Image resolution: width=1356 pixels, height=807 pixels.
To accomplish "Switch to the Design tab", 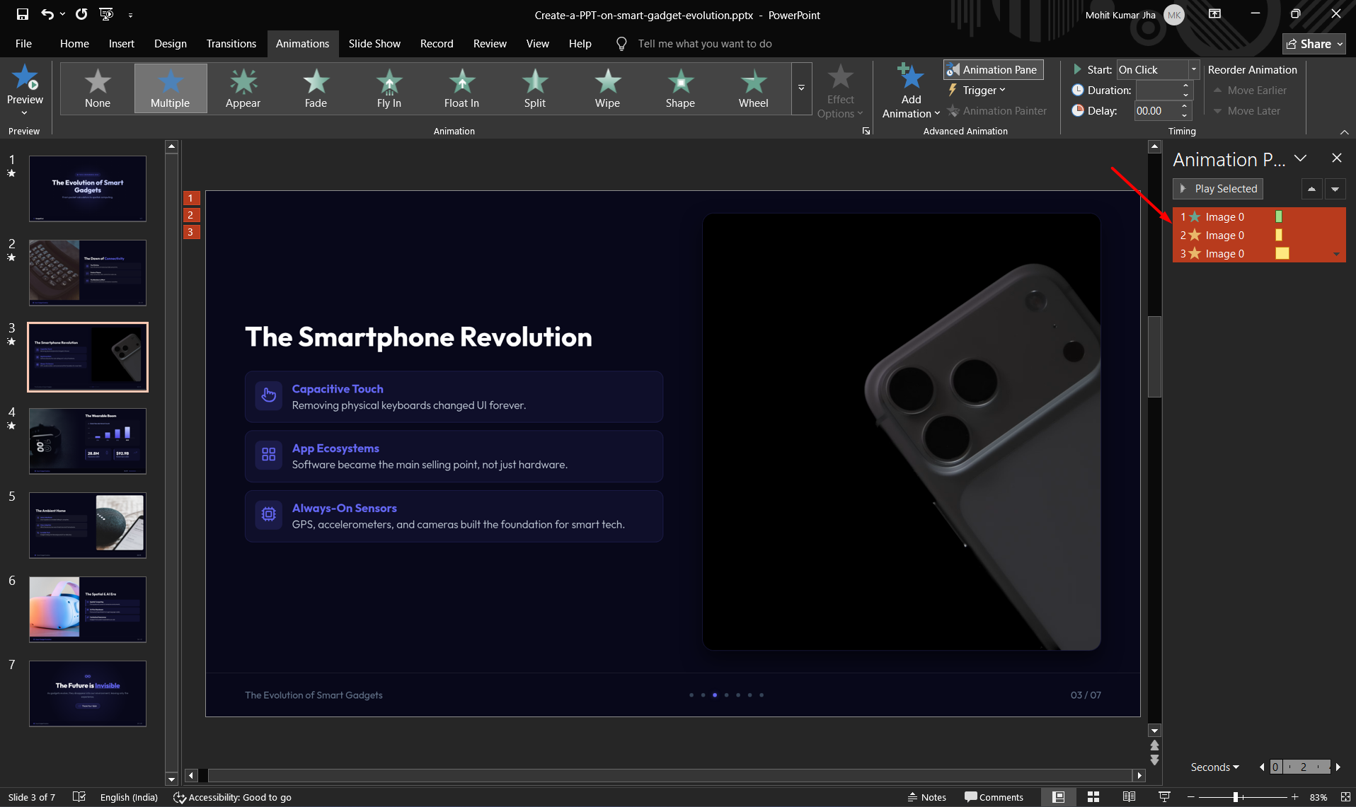I will [170, 43].
